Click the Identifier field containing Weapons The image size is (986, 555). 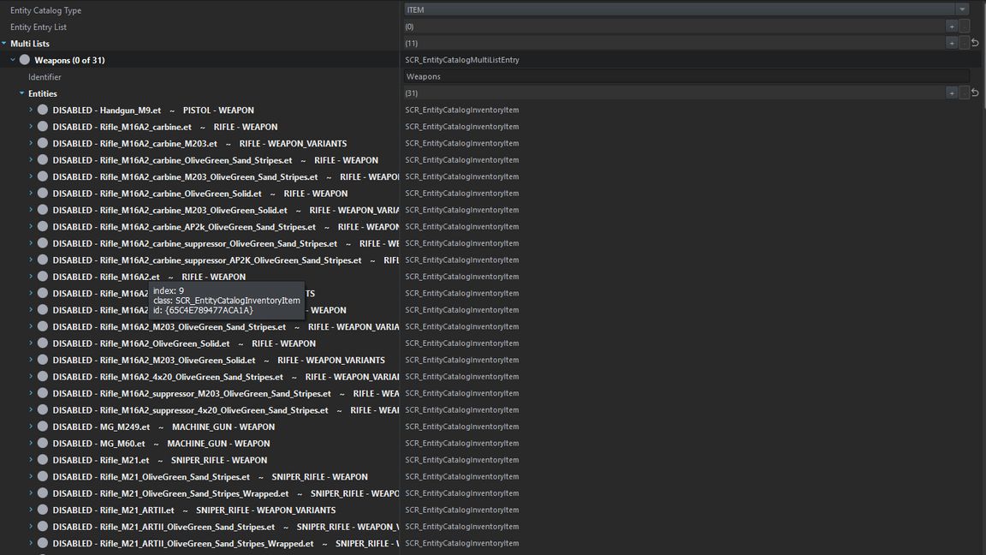tap(685, 76)
